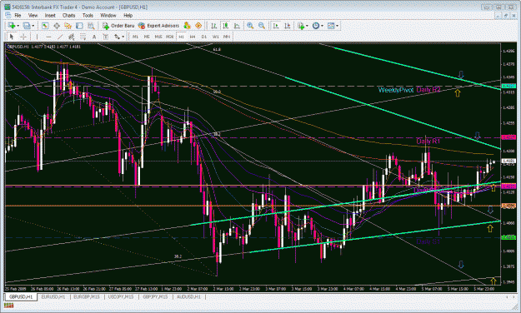
Task: Open the Indicators list icon
Action: click(x=301, y=26)
